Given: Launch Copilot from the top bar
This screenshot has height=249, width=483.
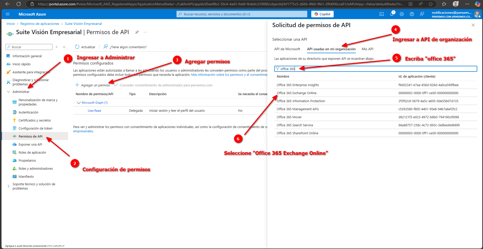Looking at the screenshot, I should coord(322,14).
